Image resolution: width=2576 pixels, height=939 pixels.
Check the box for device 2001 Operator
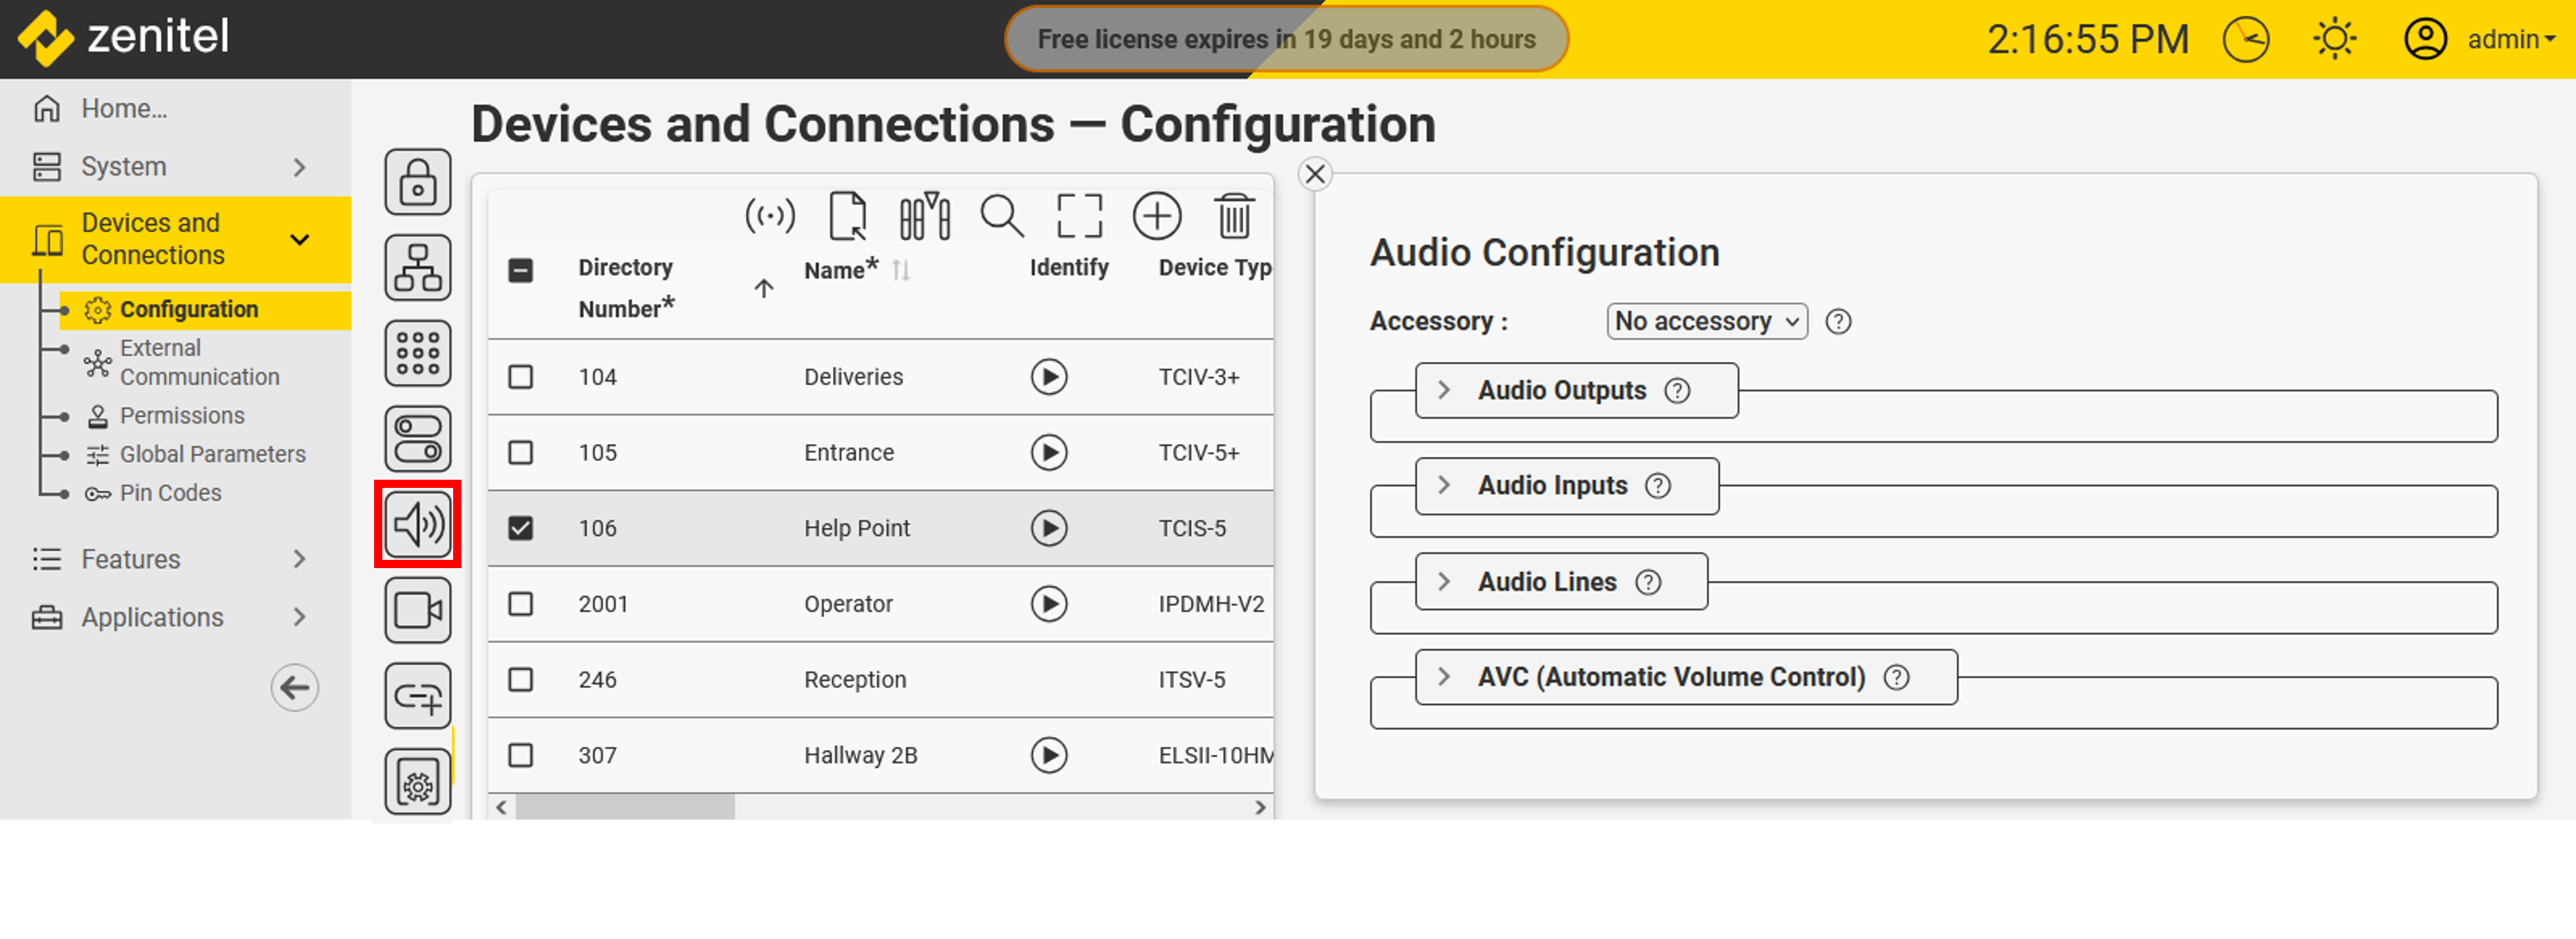(521, 603)
